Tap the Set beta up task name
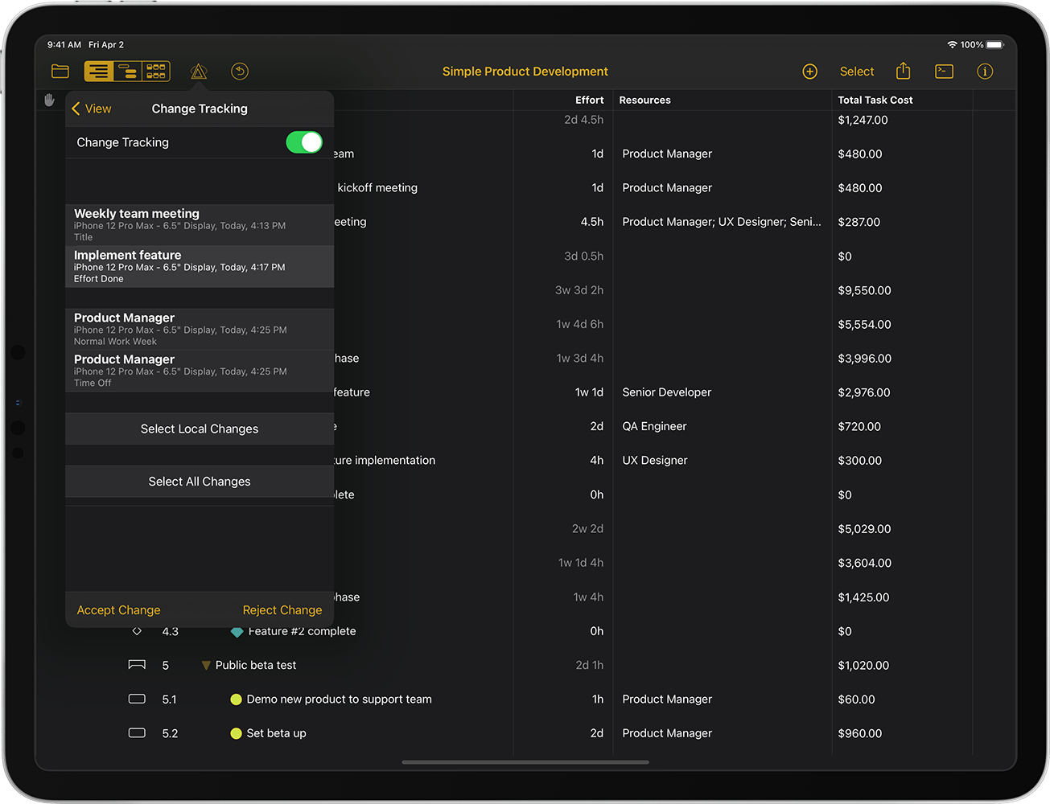The image size is (1050, 804). tap(277, 733)
